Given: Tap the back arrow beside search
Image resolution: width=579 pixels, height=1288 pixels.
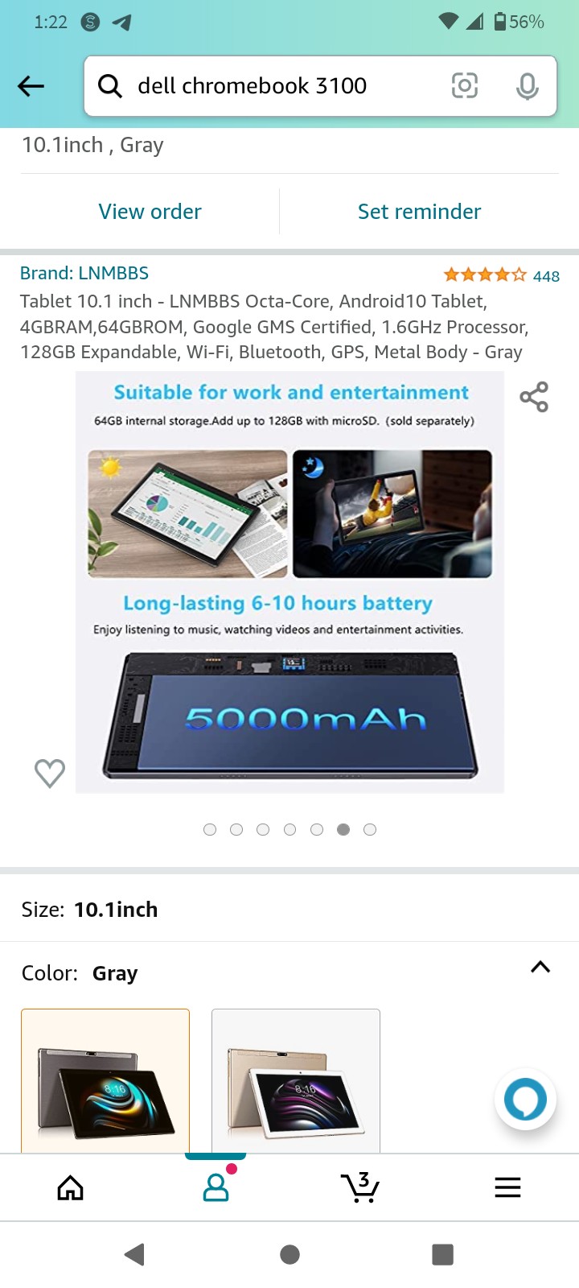Looking at the screenshot, I should (31, 86).
